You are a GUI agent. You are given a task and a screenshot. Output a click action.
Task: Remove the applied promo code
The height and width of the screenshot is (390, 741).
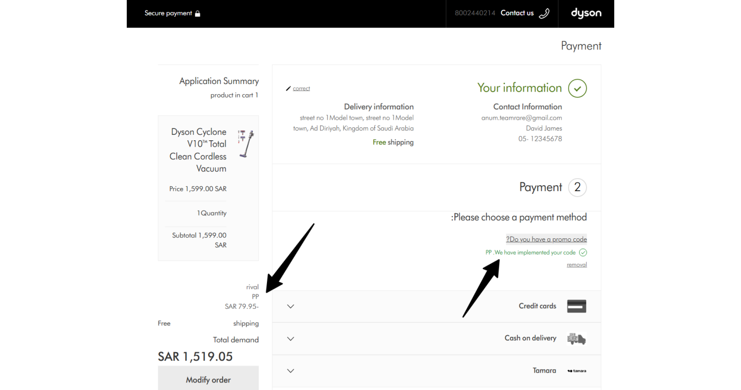577,265
